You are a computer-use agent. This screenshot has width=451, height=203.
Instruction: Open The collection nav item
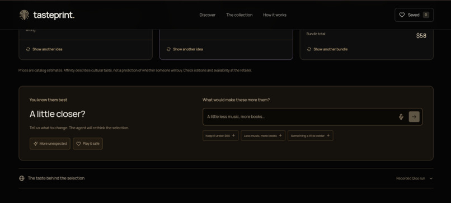(239, 15)
